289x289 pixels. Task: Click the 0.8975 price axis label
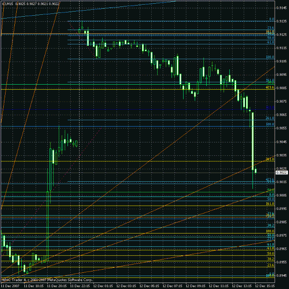tap(282, 235)
